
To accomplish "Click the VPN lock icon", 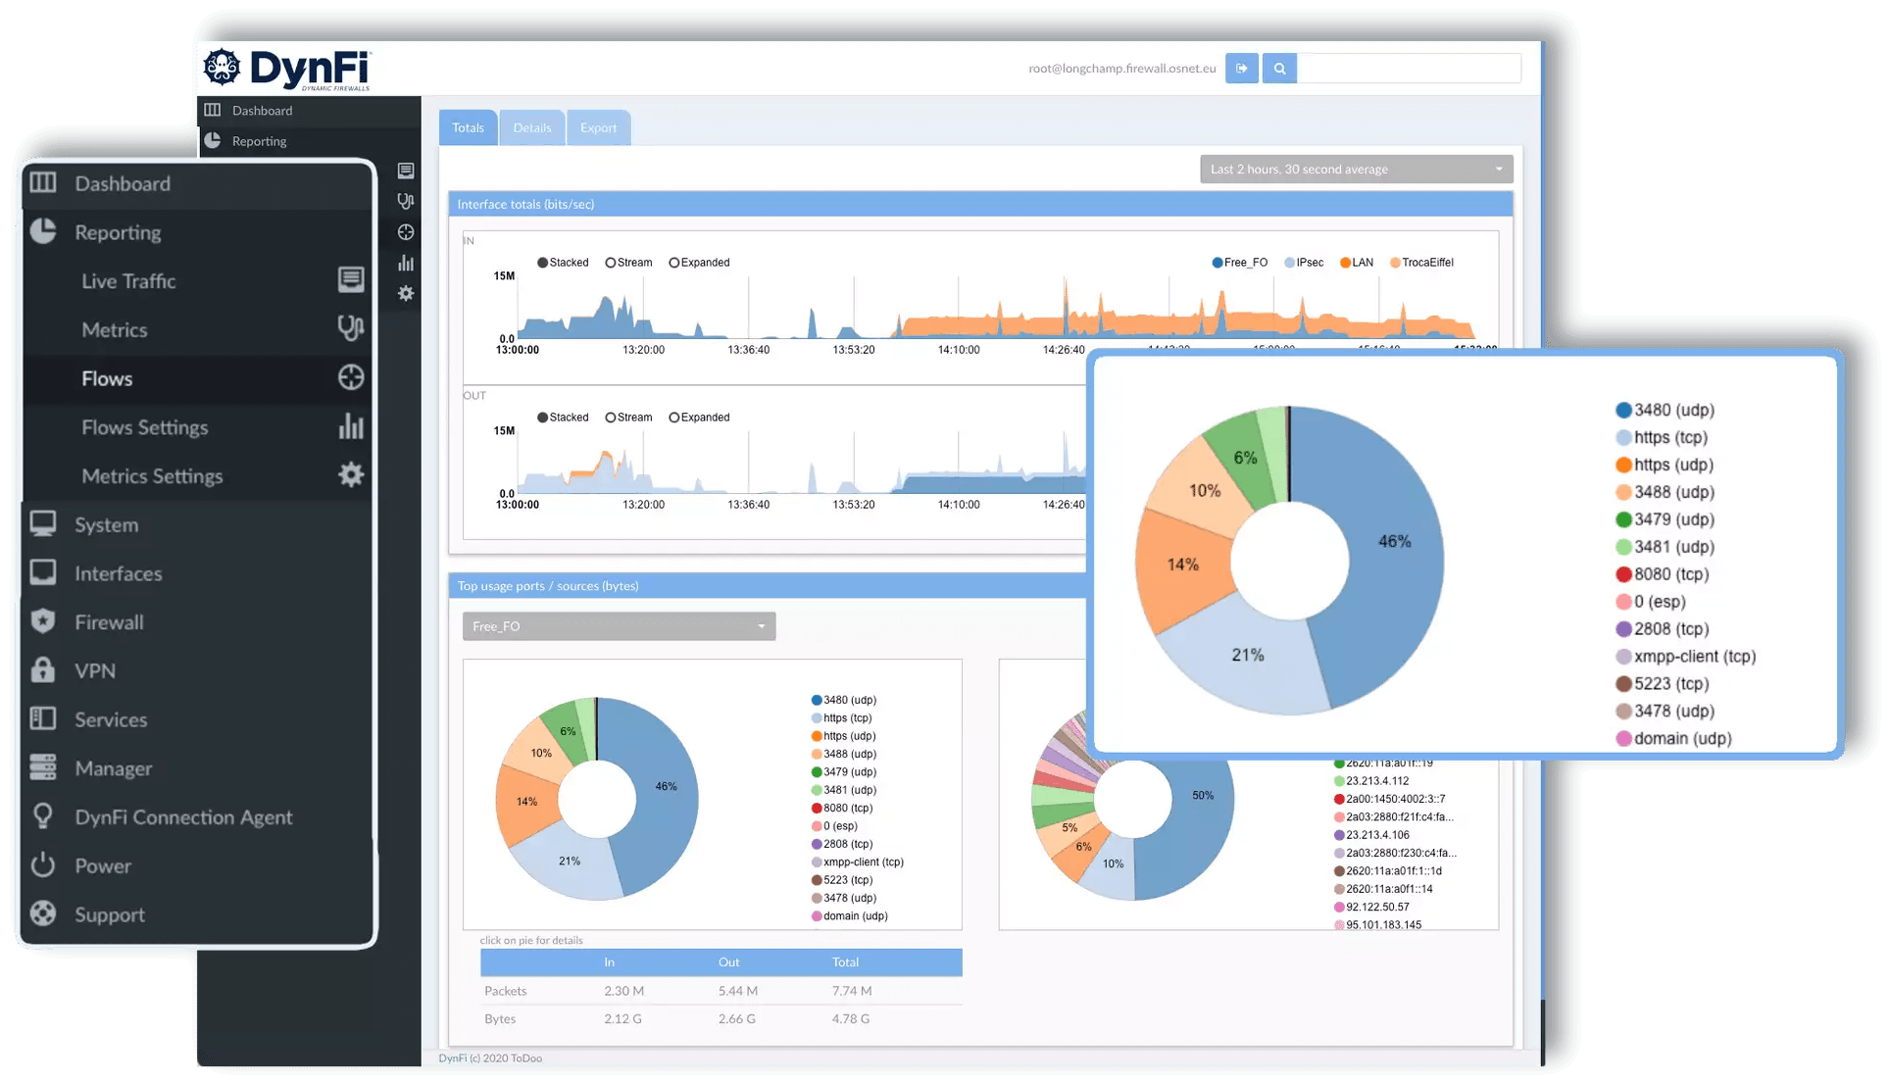I will click(x=43, y=671).
